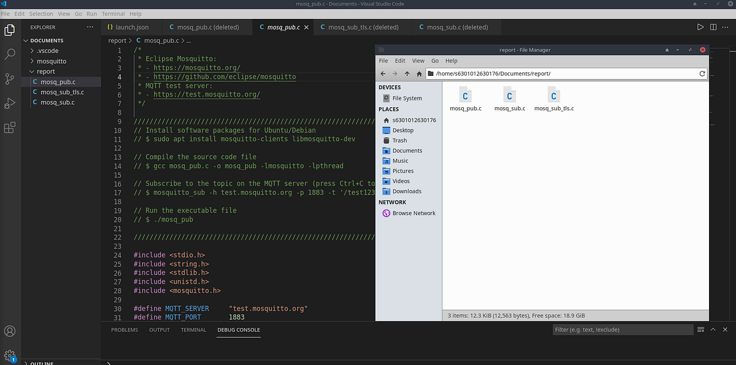Click the Debug Console filter field

[x=623, y=329]
